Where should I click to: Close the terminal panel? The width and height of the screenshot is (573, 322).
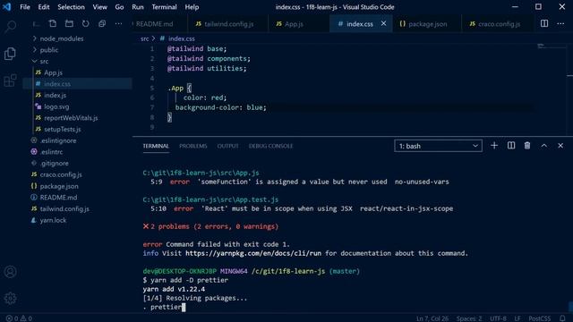[x=560, y=146]
